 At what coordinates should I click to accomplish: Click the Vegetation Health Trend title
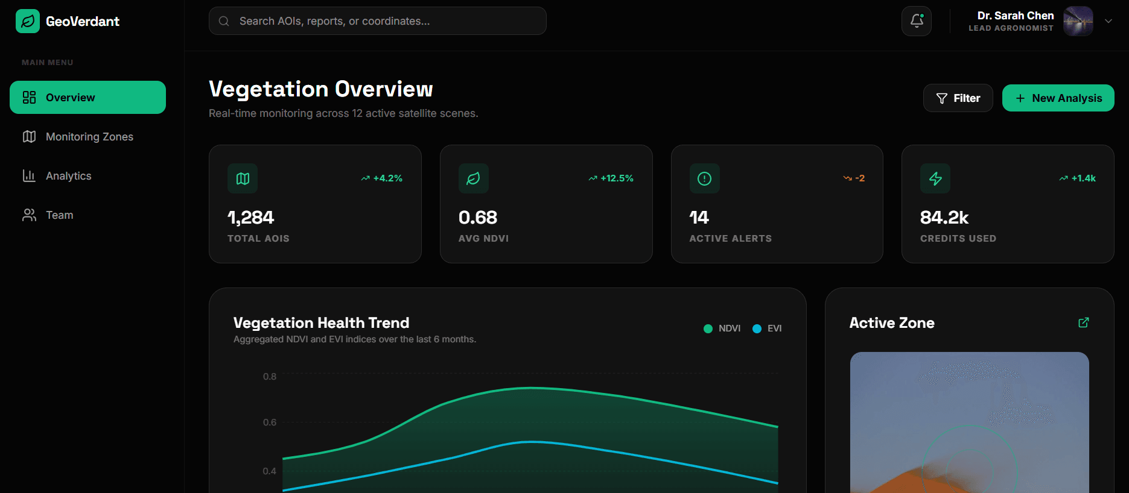(x=322, y=322)
